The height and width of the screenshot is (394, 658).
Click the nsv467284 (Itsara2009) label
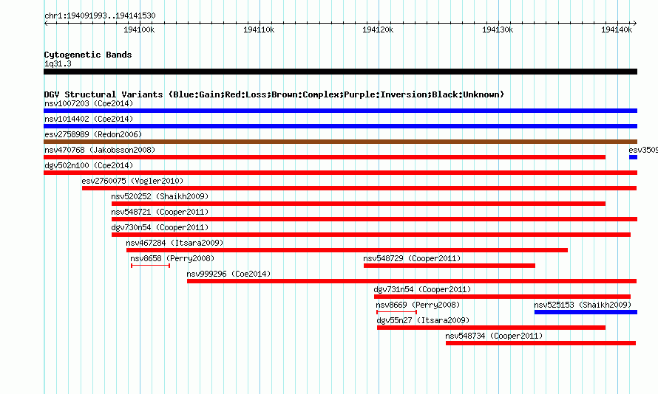(174, 243)
